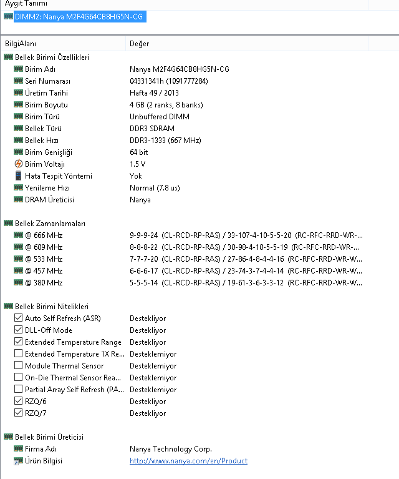Click the Bellek Birimi Nitelikleri group icon
399x479 pixels.
[x=8, y=306]
